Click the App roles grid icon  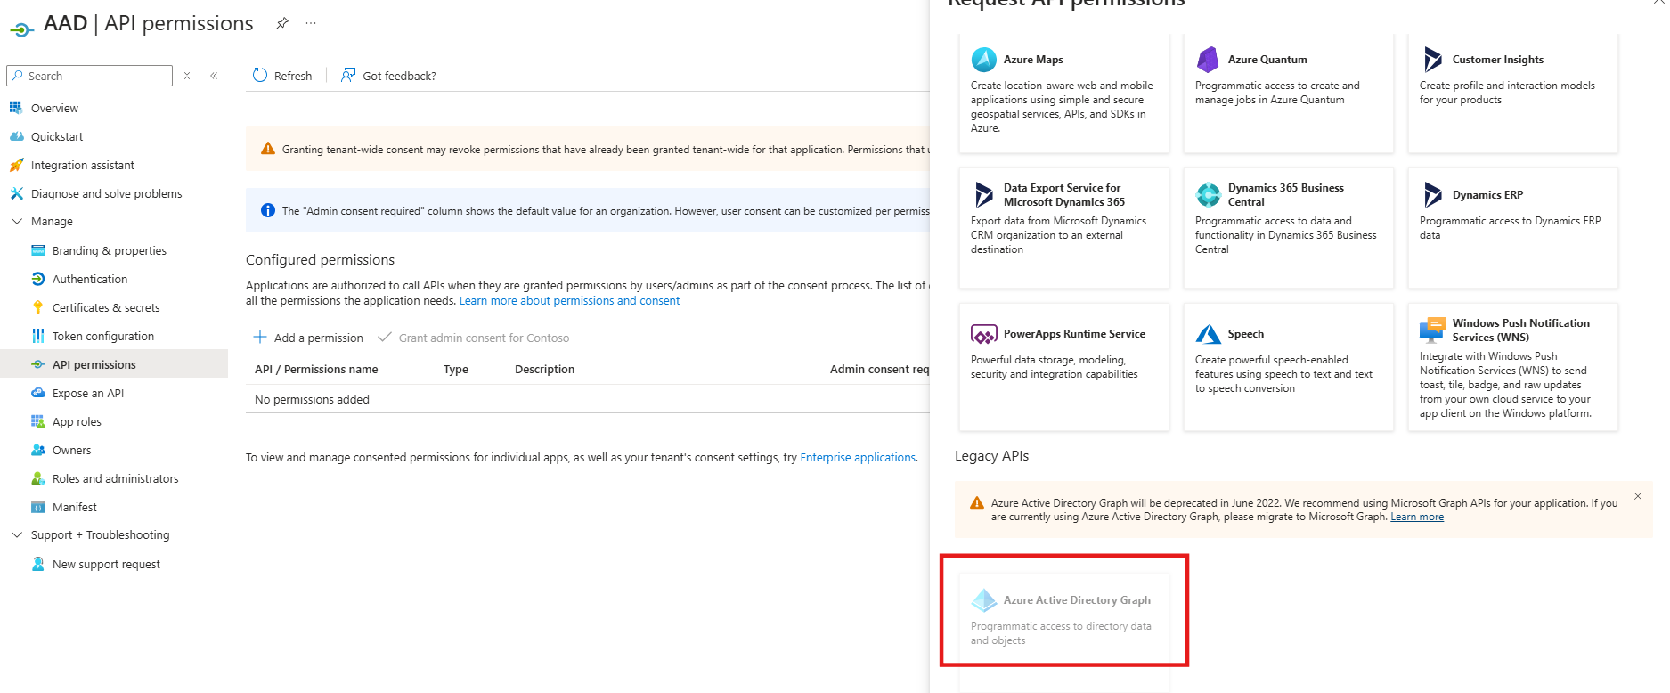[x=38, y=421]
